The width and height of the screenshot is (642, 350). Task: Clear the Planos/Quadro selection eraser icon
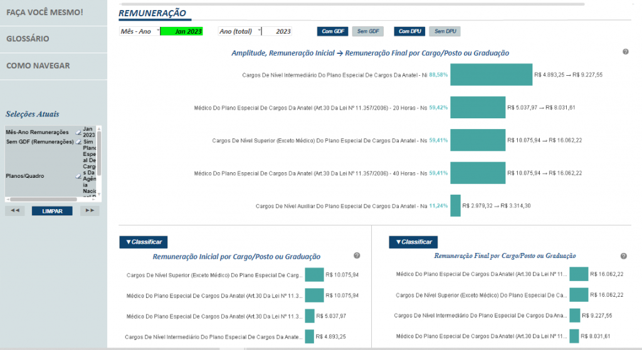coord(78,176)
